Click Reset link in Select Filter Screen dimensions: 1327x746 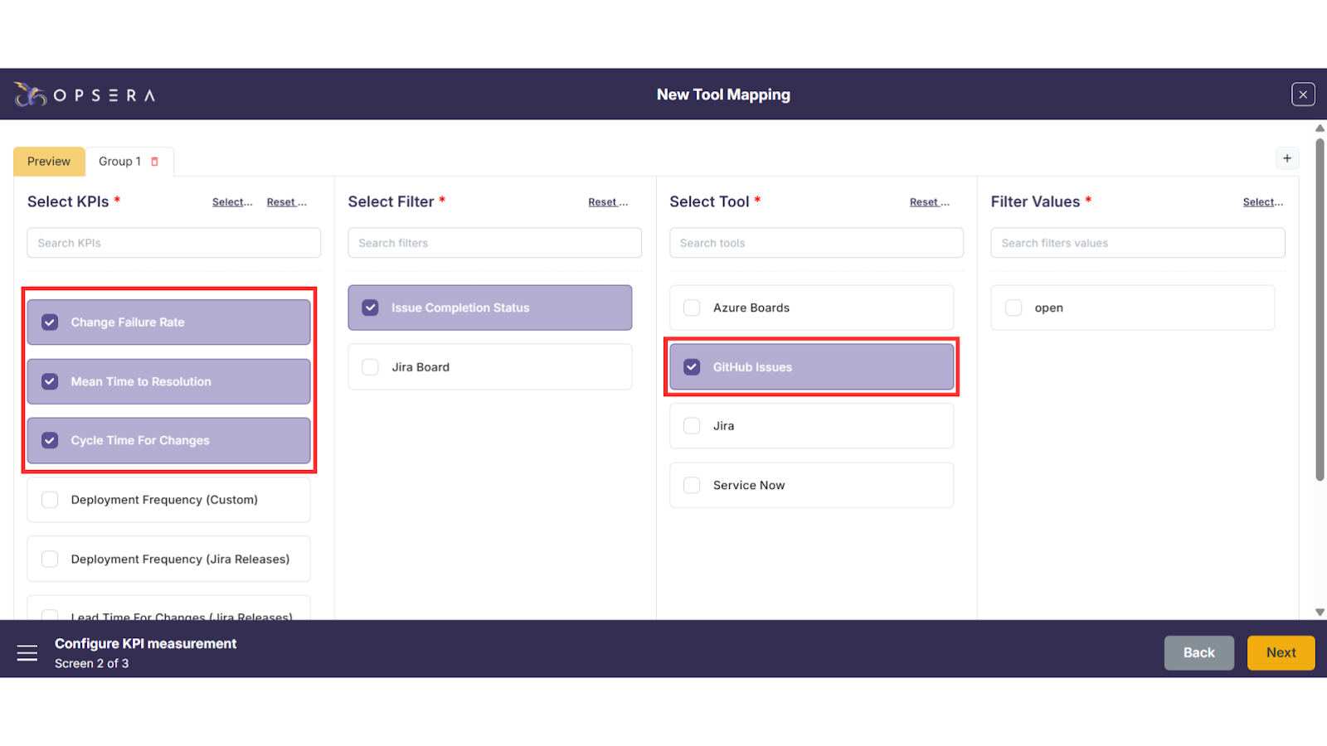coord(607,202)
